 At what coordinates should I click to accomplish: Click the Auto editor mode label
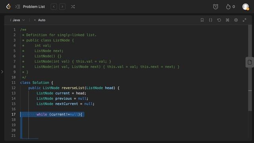coord(42,20)
